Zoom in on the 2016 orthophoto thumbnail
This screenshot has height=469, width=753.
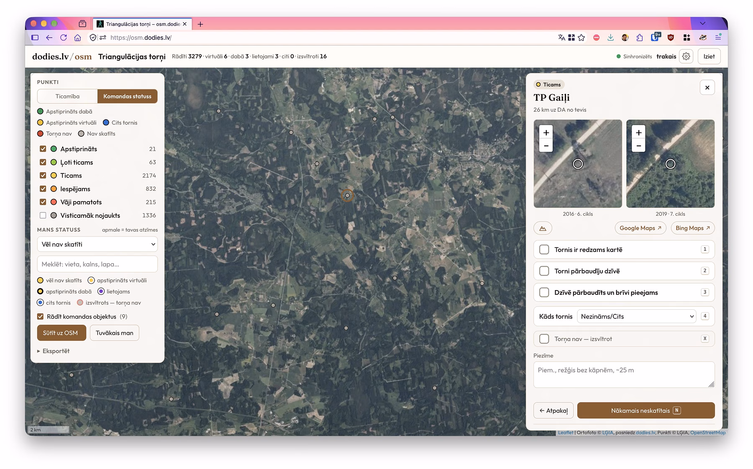[546, 133]
